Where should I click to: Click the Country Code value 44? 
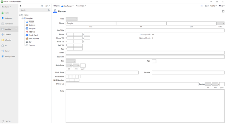click(153, 35)
